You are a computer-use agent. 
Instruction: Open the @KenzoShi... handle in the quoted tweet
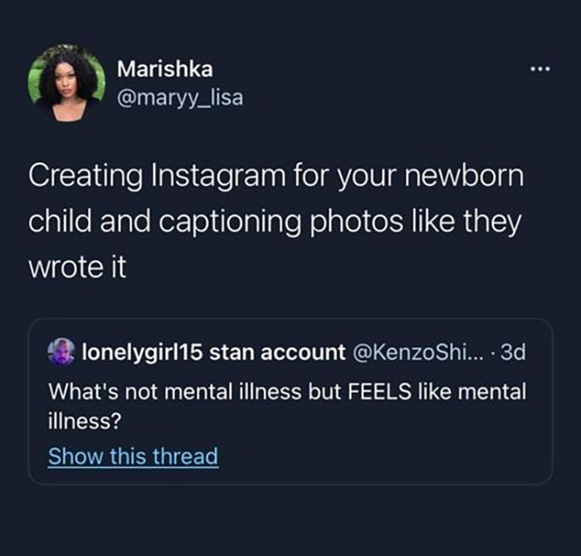tap(418, 352)
